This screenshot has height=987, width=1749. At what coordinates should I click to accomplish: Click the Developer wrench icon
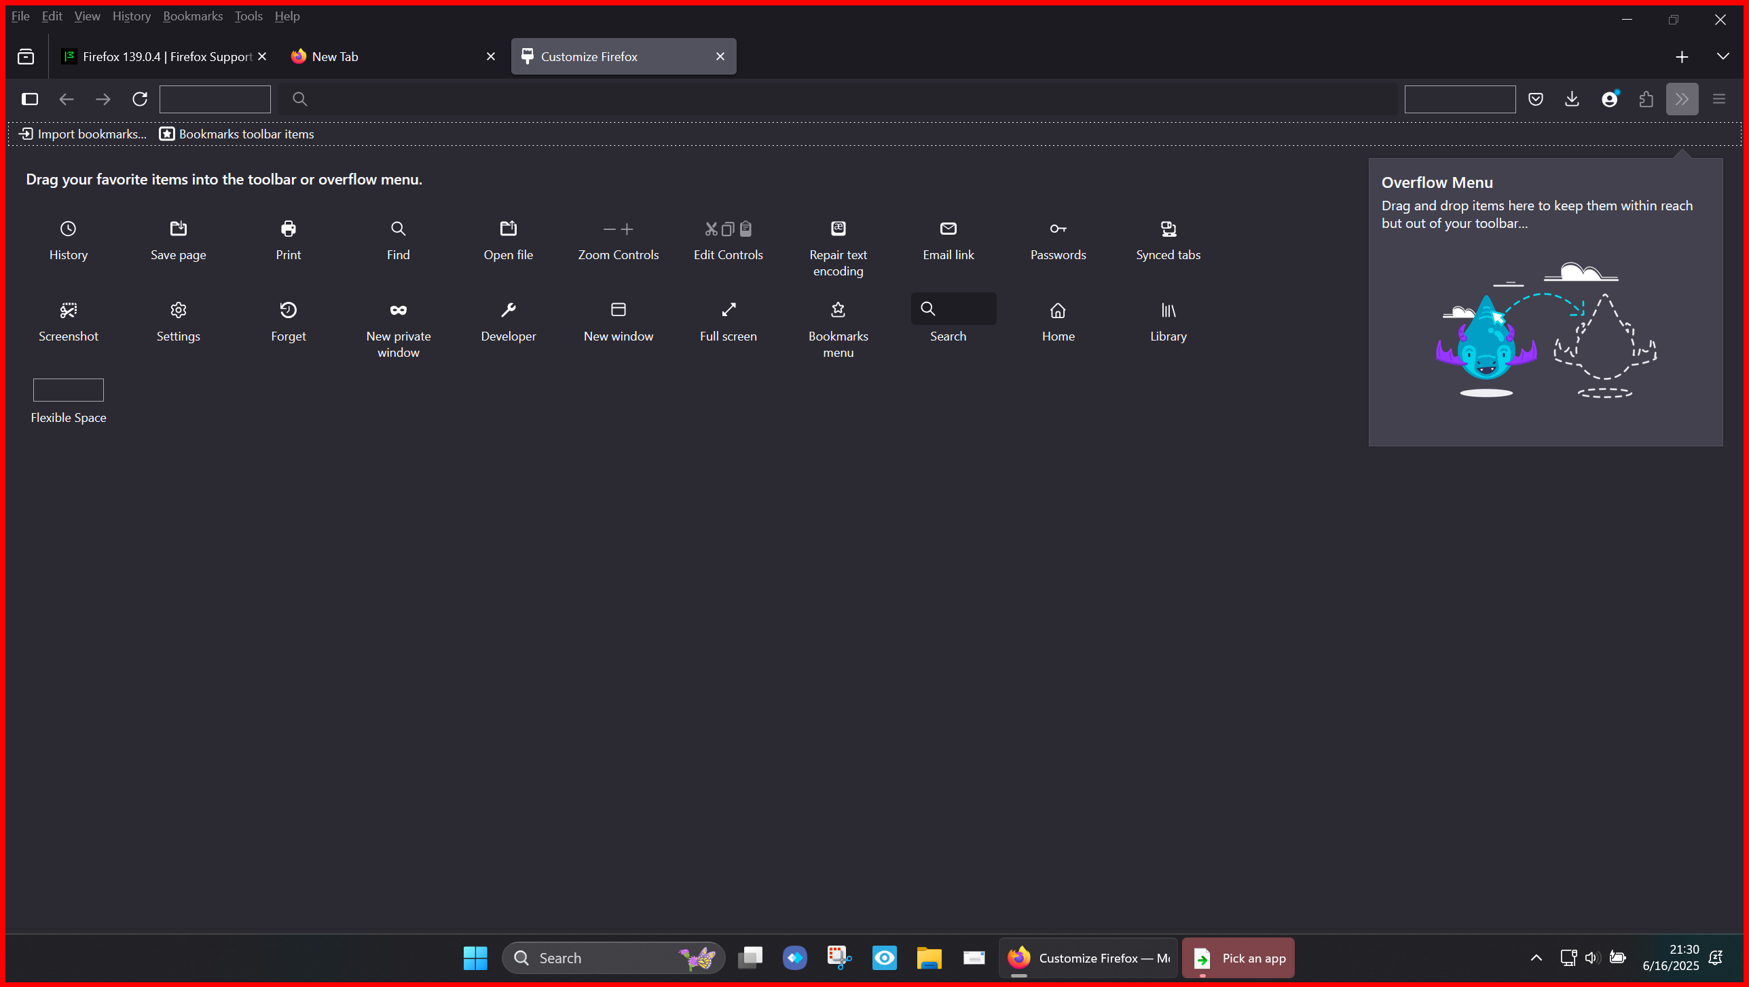tap(508, 310)
